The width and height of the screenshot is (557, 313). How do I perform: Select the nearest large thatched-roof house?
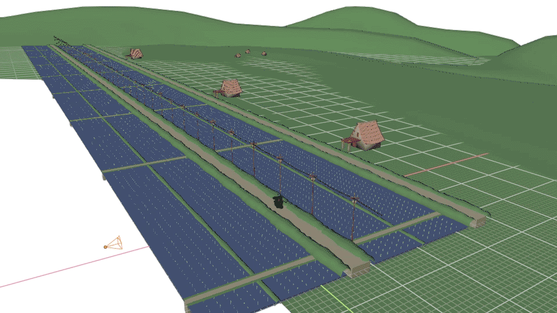click(x=363, y=136)
